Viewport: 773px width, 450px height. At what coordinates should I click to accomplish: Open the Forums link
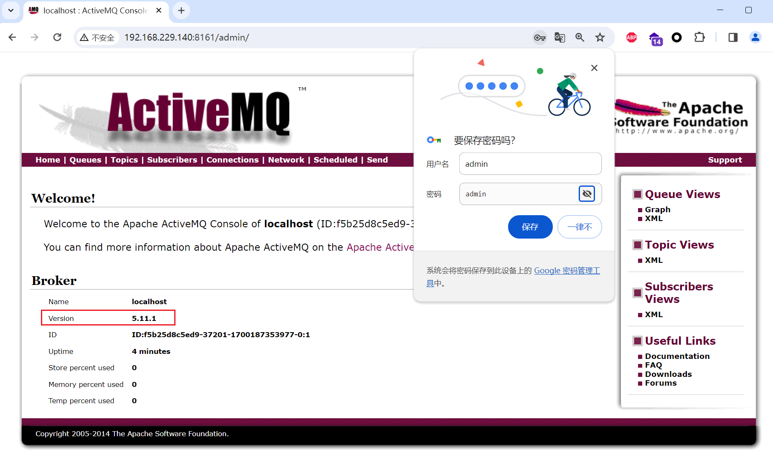[x=661, y=383]
